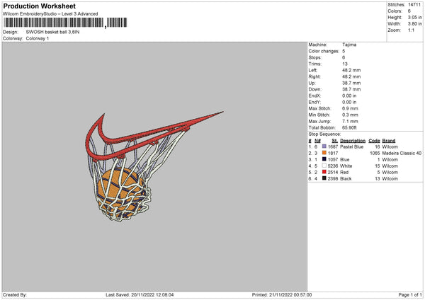Click the Max Stitch value '6.9 mm'
The width and height of the screenshot is (425, 300).
pos(350,108)
